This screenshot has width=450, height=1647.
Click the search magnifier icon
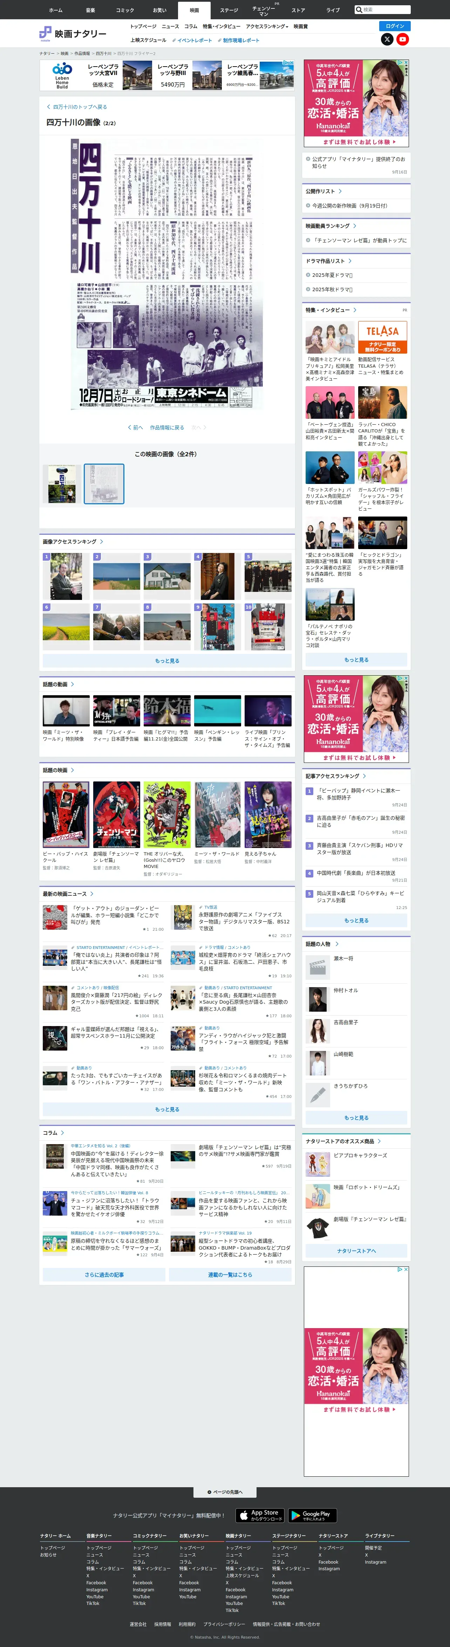(359, 9)
